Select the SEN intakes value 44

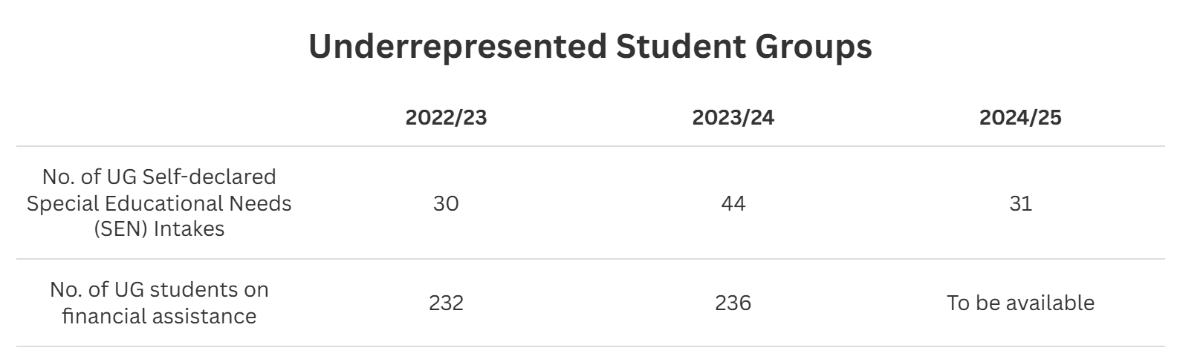click(x=733, y=203)
